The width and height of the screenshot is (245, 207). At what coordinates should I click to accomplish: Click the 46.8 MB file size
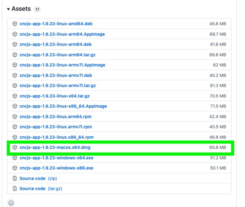tap(218, 137)
